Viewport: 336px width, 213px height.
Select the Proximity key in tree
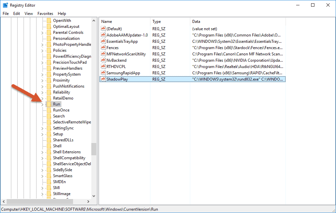(61, 80)
